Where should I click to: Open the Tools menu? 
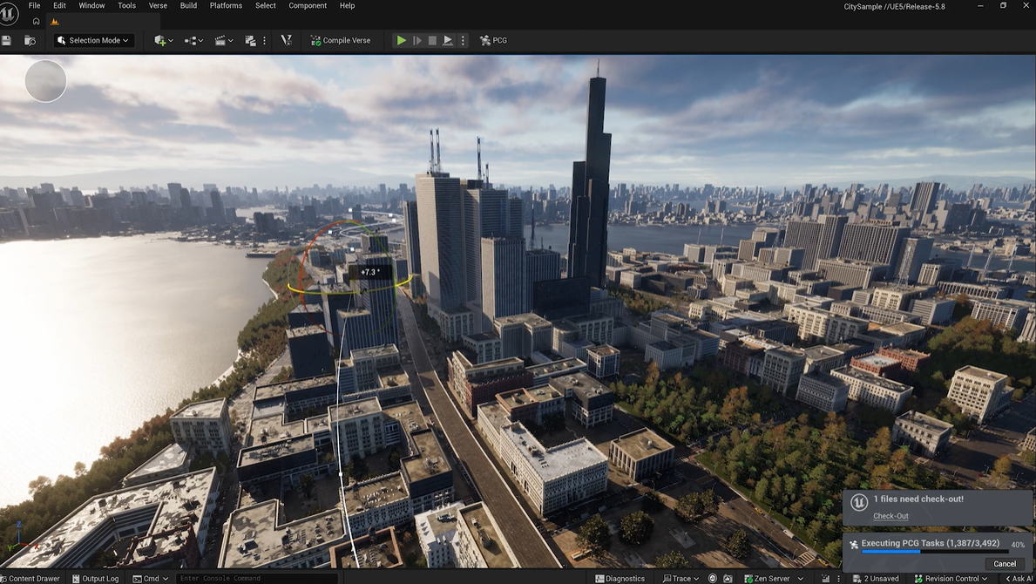[127, 5]
